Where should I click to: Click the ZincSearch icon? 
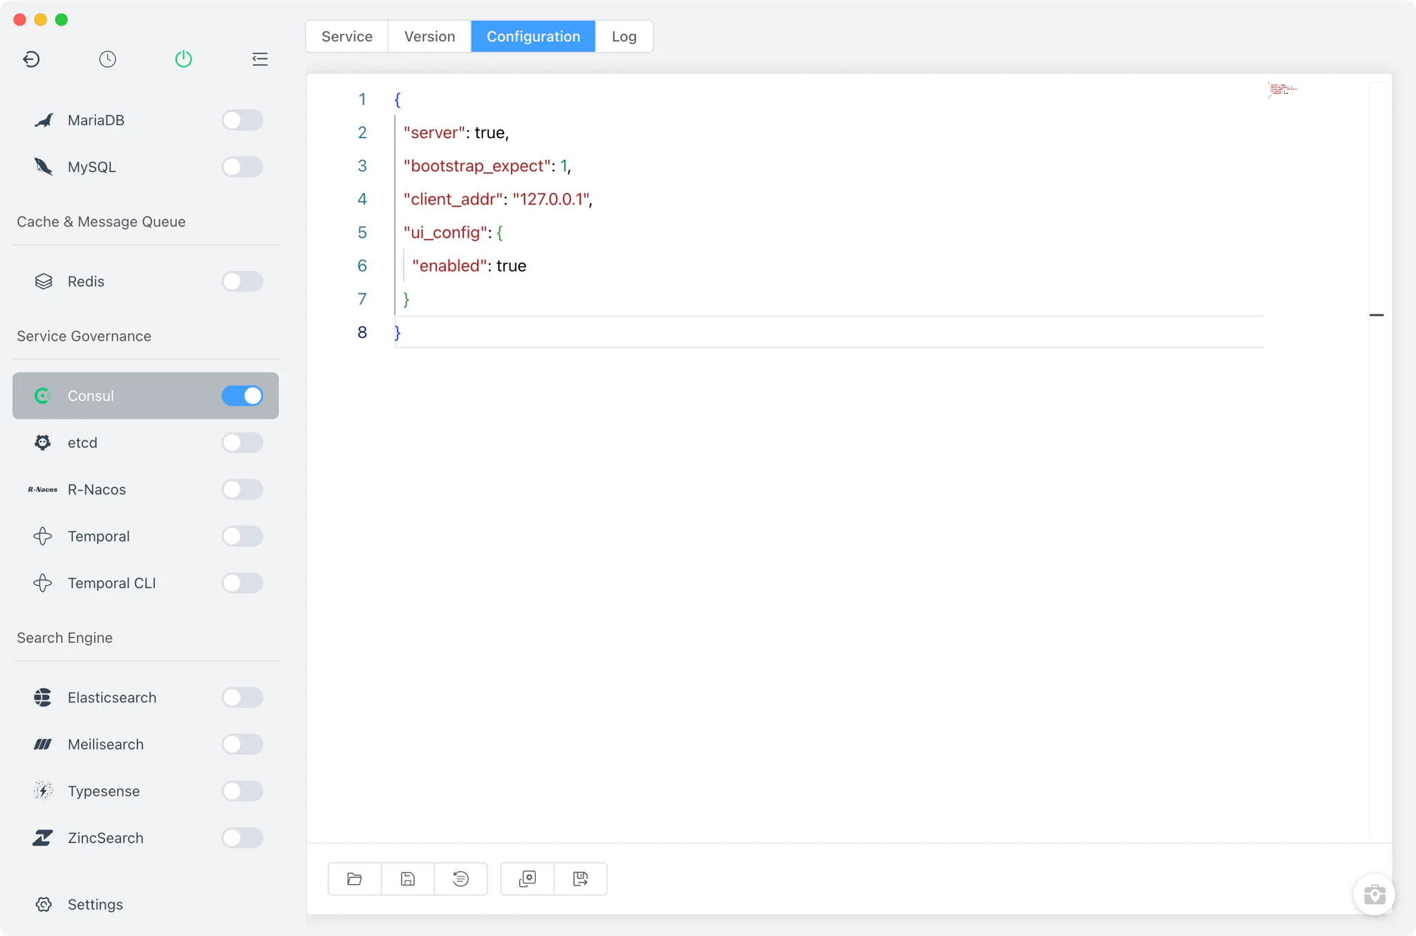coord(43,838)
